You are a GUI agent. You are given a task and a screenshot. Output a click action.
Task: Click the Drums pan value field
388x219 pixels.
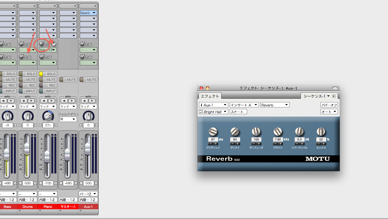[28, 125]
